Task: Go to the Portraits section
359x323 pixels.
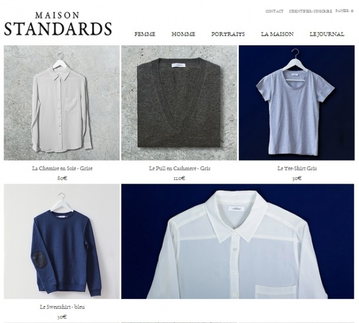Action: pyautogui.click(x=228, y=34)
